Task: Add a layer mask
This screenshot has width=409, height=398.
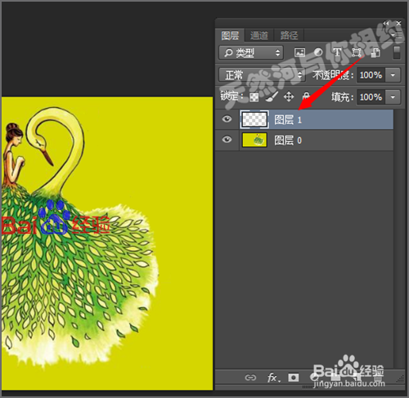Action: (294, 378)
